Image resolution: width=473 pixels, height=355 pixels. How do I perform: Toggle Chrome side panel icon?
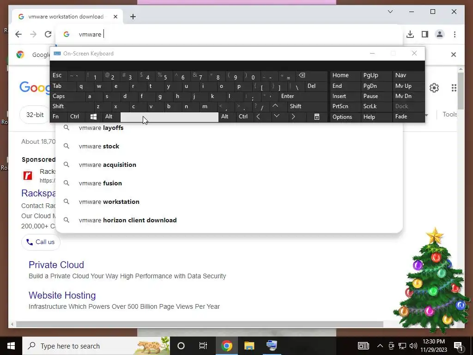click(x=425, y=34)
